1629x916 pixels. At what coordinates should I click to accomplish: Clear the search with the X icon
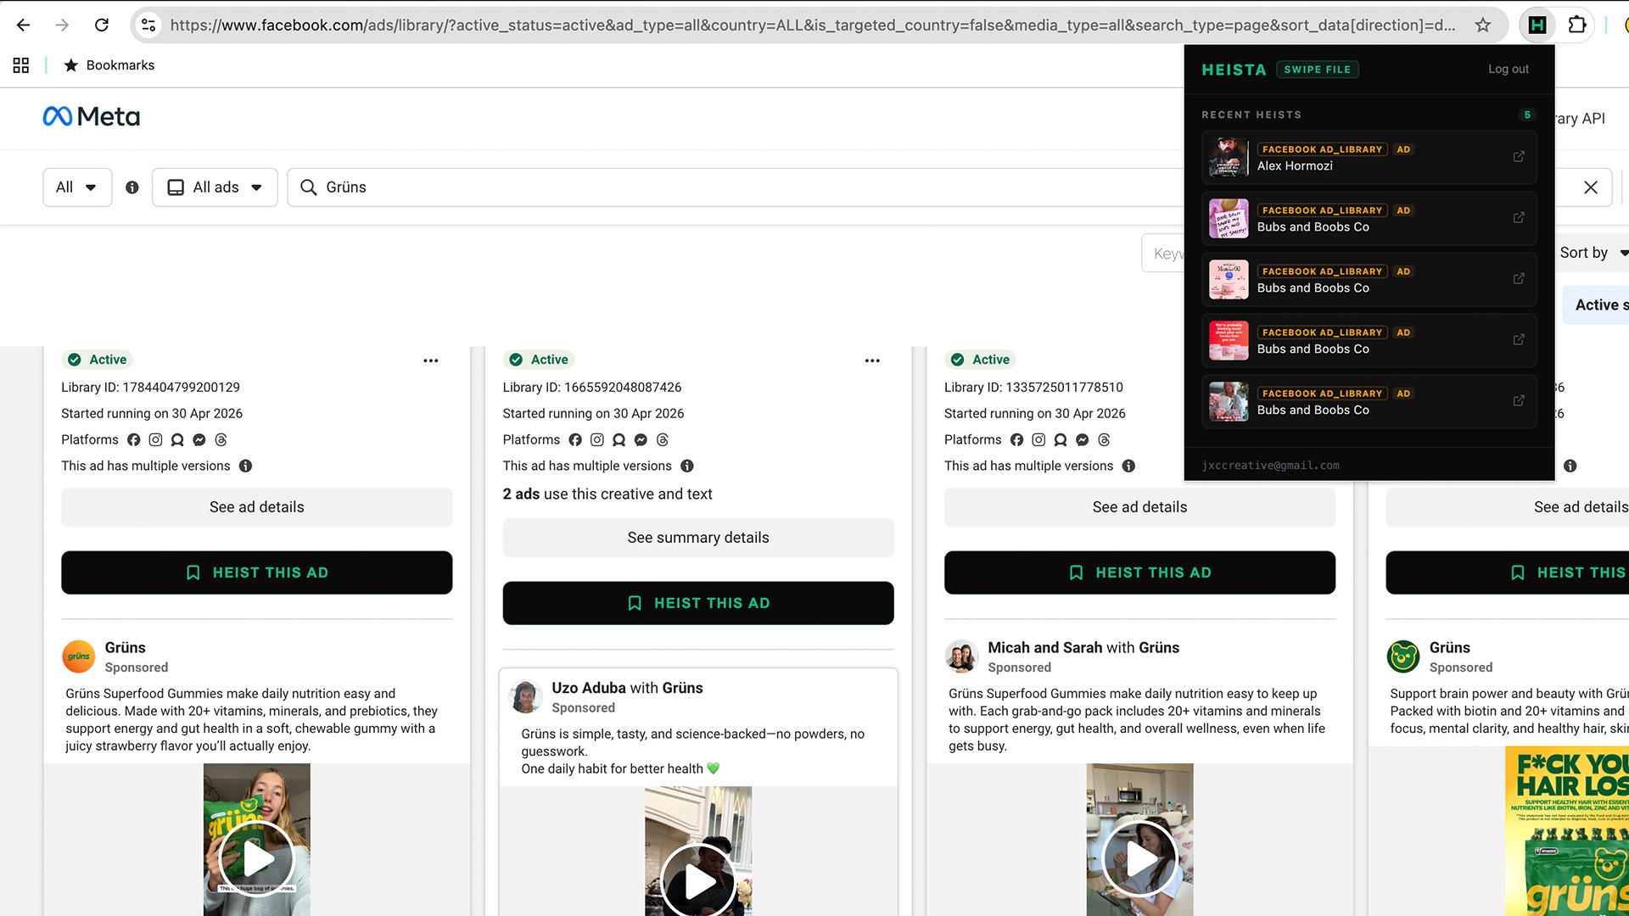coord(1591,187)
